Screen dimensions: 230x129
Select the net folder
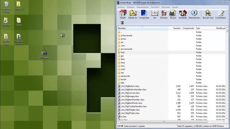[171, 72]
